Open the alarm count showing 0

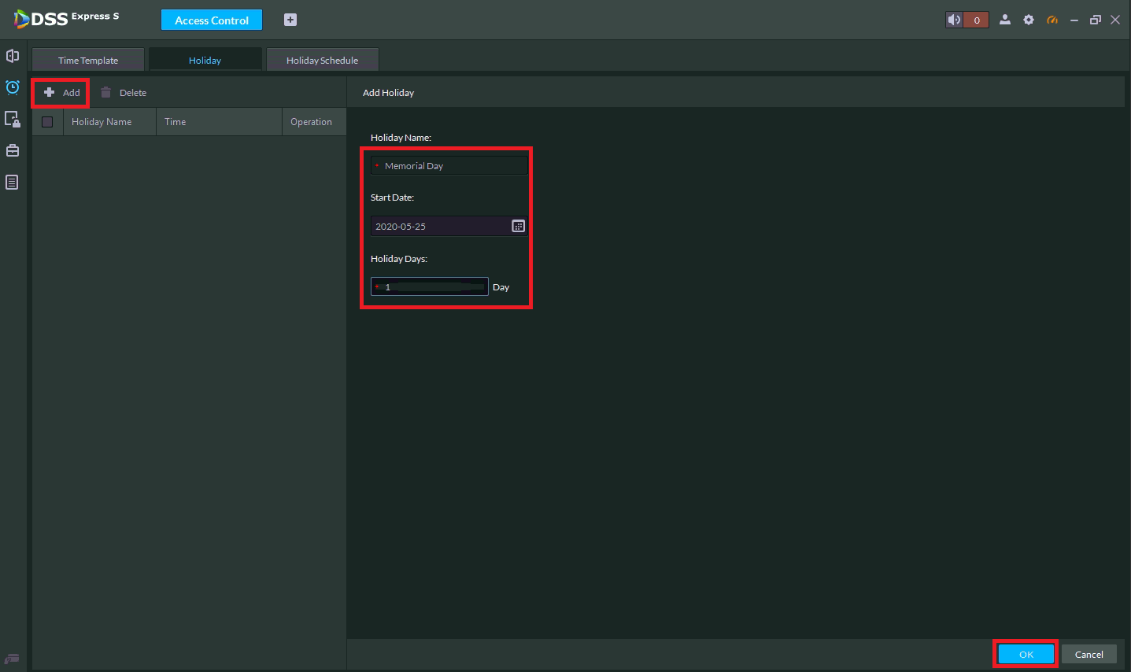tap(977, 20)
